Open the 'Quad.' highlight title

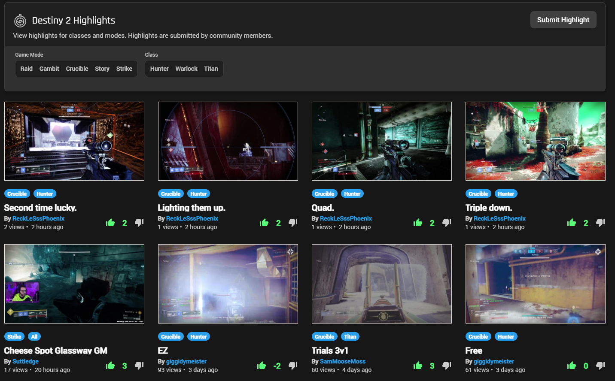click(323, 208)
